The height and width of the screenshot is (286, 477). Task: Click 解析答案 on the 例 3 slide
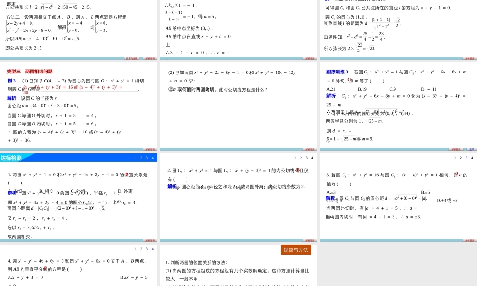pyautogui.click(x=150, y=149)
